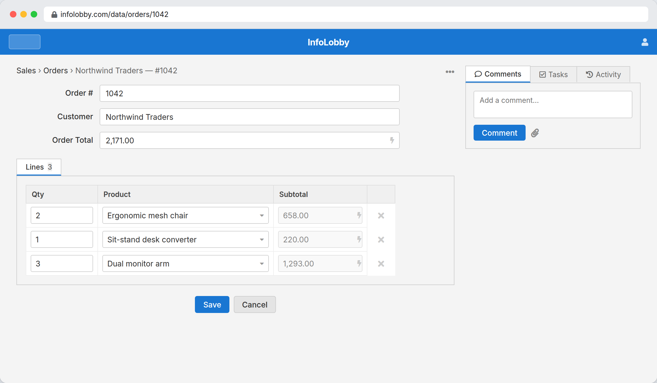Screen dimensions: 657x383
Task: Switch to the Tasks tab
Action: click(553, 74)
